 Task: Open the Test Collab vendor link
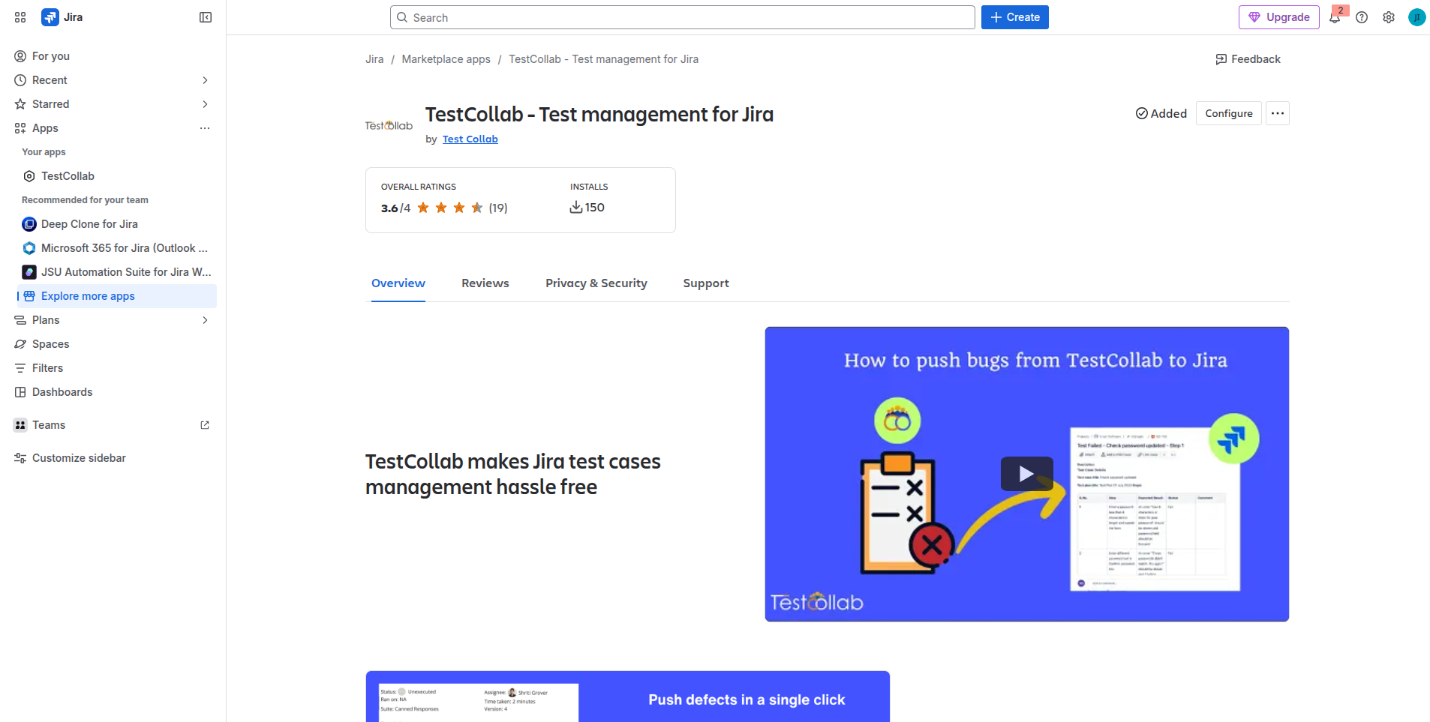[470, 139]
